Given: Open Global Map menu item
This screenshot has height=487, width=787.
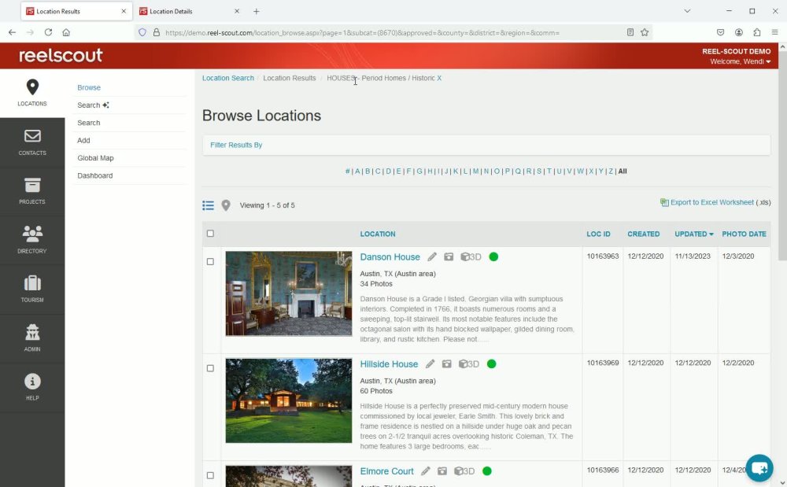Looking at the screenshot, I should (95, 158).
